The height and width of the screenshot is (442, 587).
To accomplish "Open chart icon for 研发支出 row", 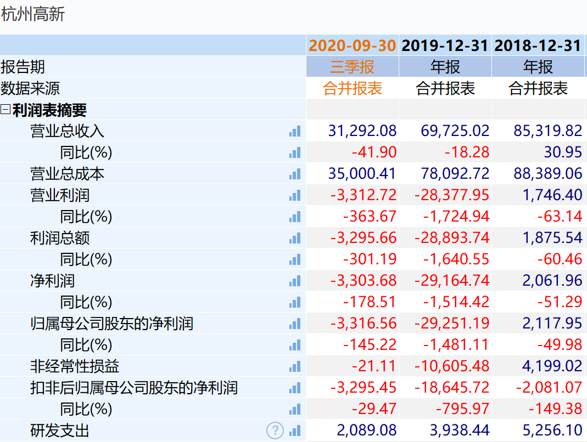I will point(295,430).
